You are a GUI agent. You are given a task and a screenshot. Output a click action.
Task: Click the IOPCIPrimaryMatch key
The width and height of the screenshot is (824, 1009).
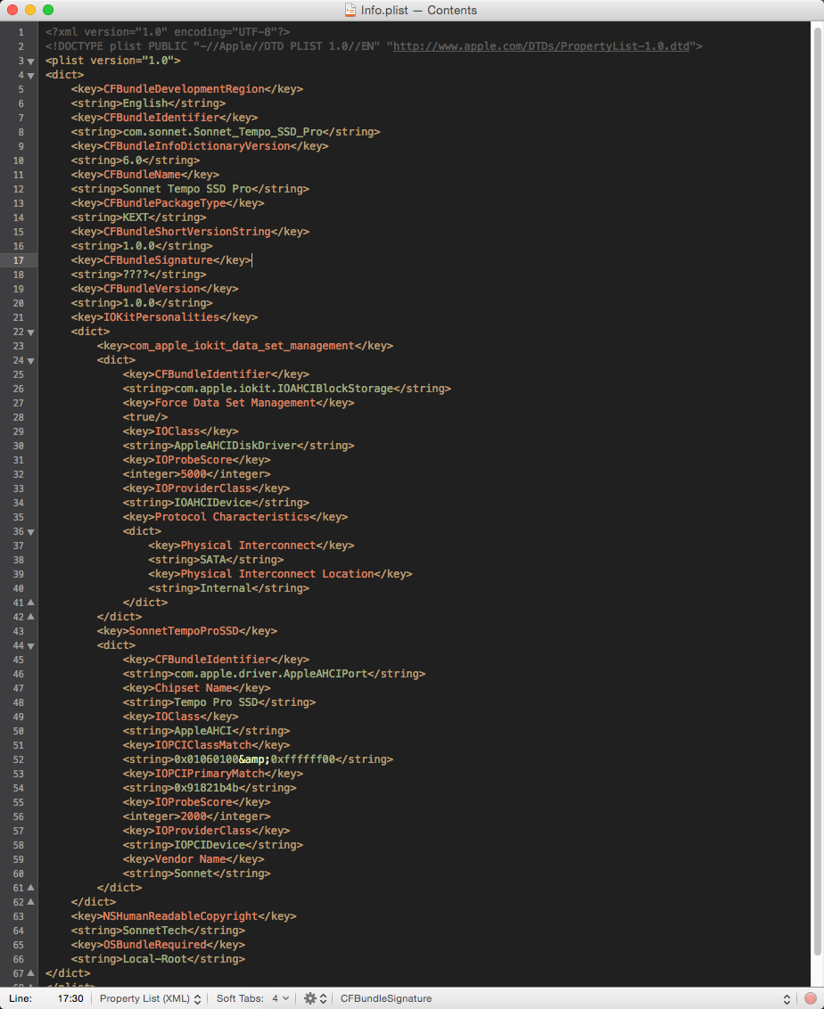click(x=210, y=774)
